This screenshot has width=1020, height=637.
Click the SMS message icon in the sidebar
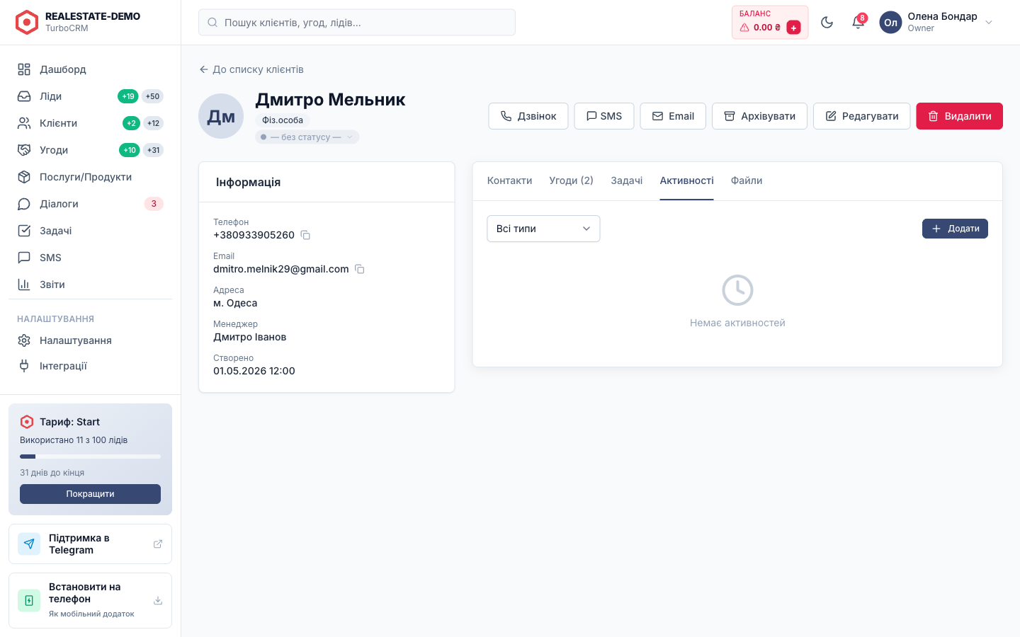(x=24, y=258)
